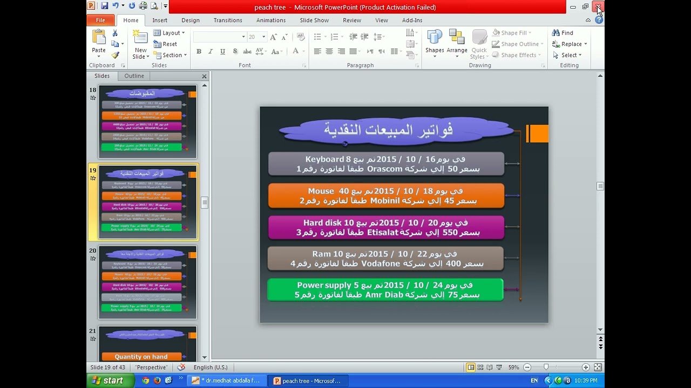This screenshot has height=388, width=691.
Task: Click the Zoom Out minus button
Action: [527, 368]
